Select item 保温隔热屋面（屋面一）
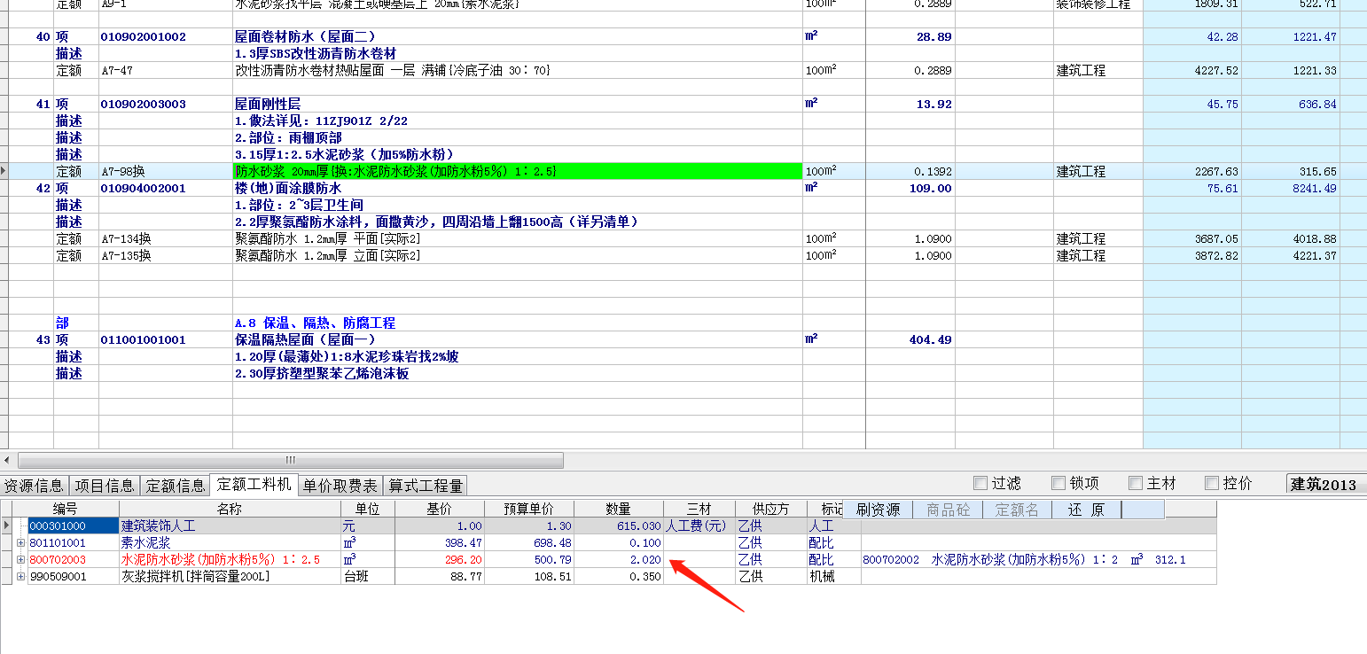Image resolution: width=1367 pixels, height=654 pixels. pyautogui.click(x=305, y=339)
